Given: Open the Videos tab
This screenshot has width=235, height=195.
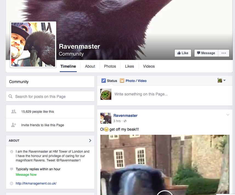Looking at the screenshot, I should point(149,66).
